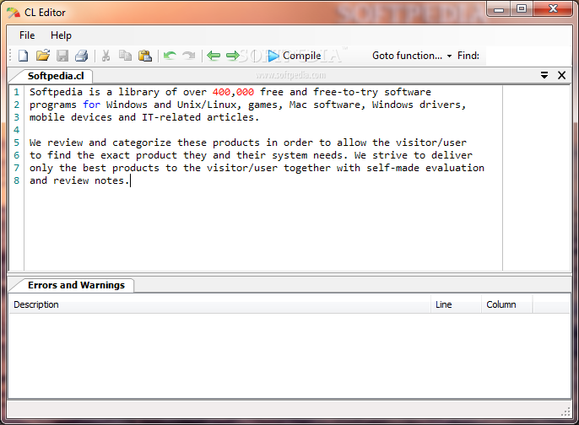Select the Errors and Warnings tab

tap(76, 285)
